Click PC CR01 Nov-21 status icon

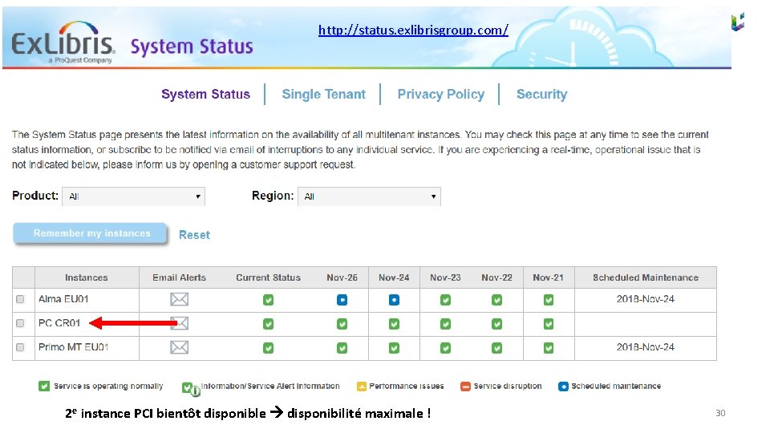tap(549, 324)
